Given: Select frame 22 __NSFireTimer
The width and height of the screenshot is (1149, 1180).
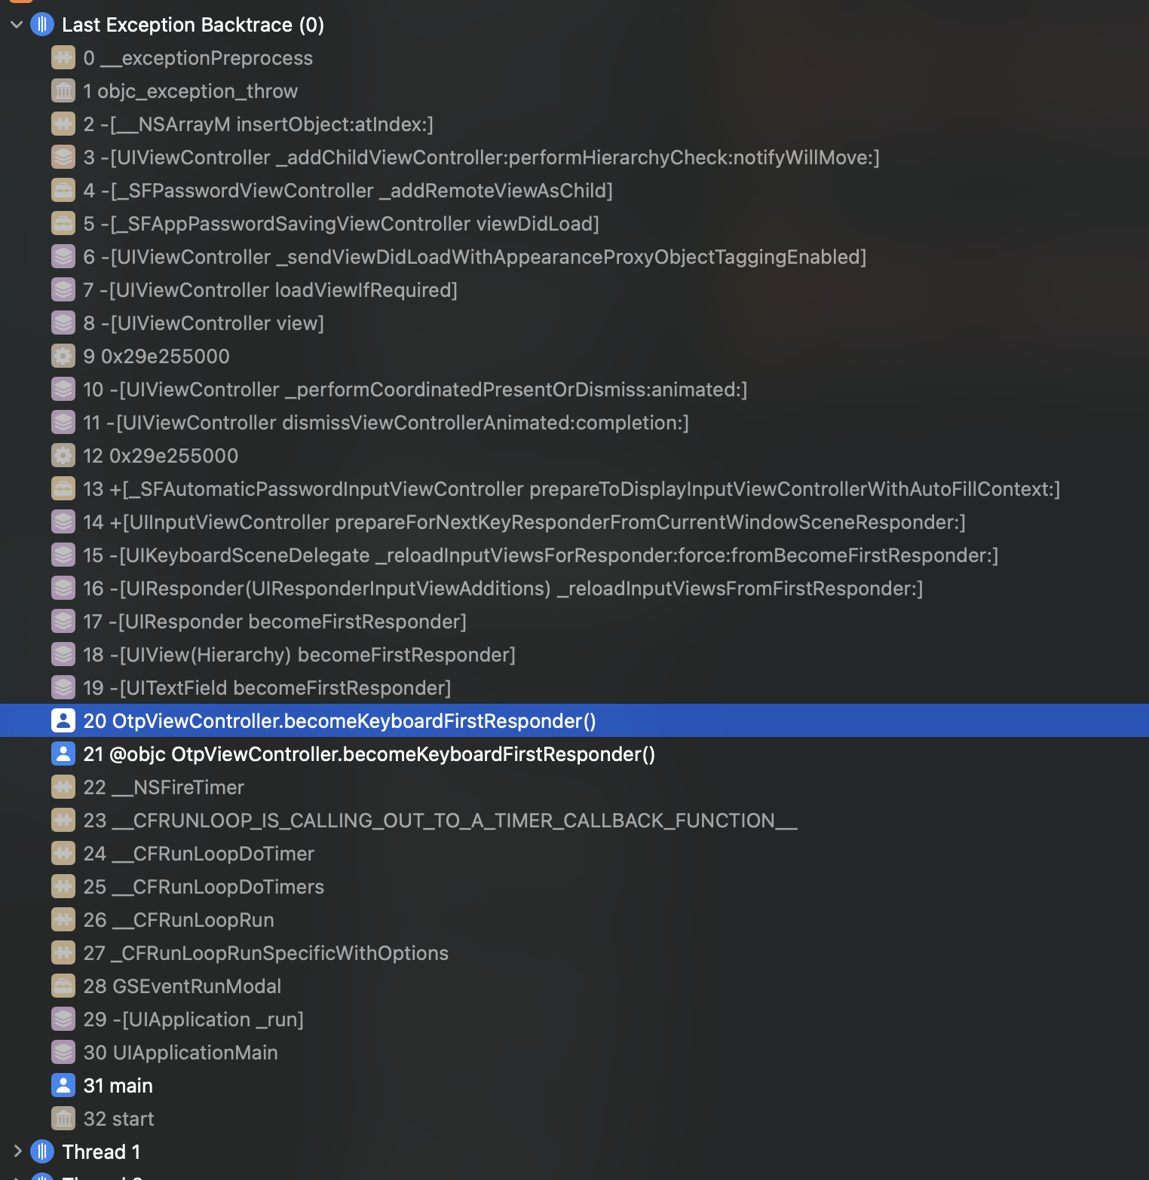Looking at the screenshot, I should 164,787.
